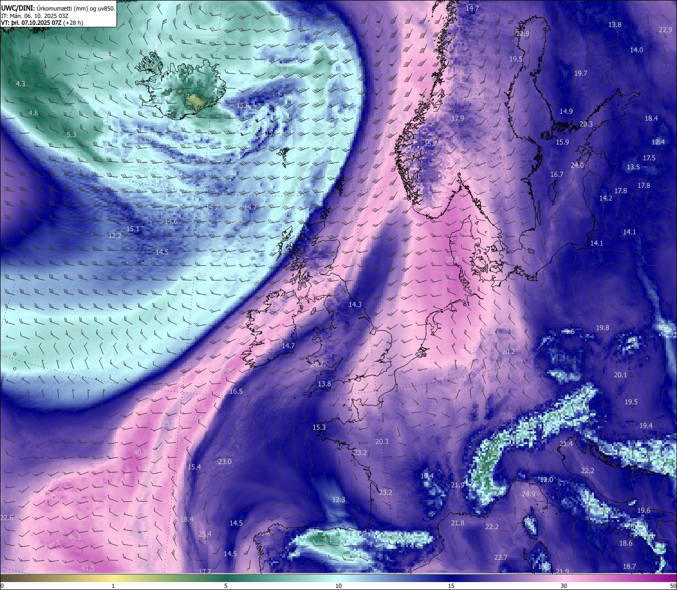Click the 15.4 value west of Biscay
Viewport: 677px width, 590px height.
click(194, 466)
